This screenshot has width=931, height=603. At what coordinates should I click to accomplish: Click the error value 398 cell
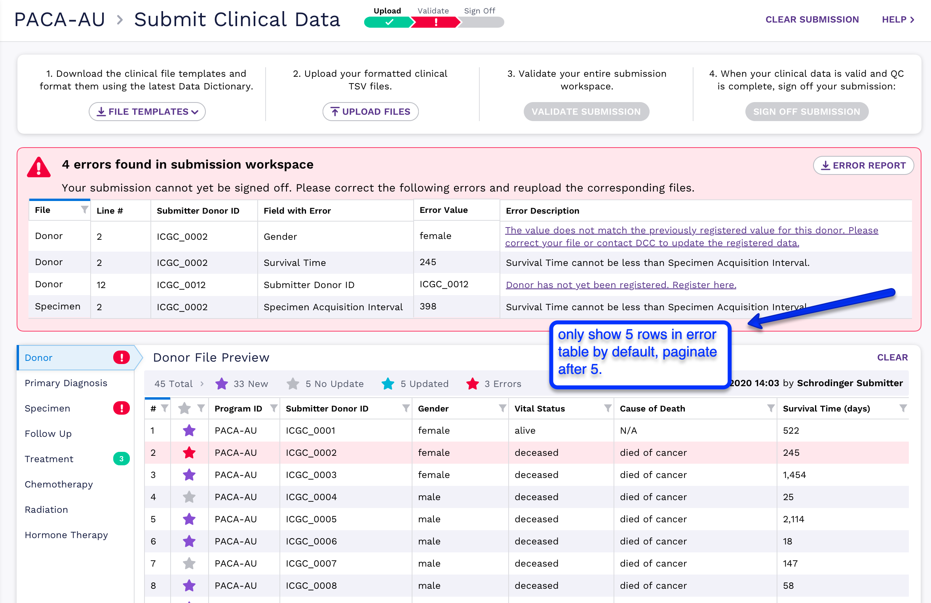[x=457, y=306]
